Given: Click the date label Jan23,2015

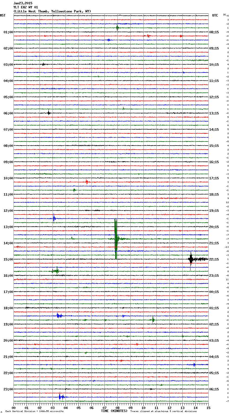Looking at the screenshot, I should (x=23, y=3).
